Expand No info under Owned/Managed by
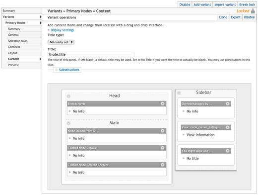Viewport: 258px width, 195px height. tap(184, 111)
